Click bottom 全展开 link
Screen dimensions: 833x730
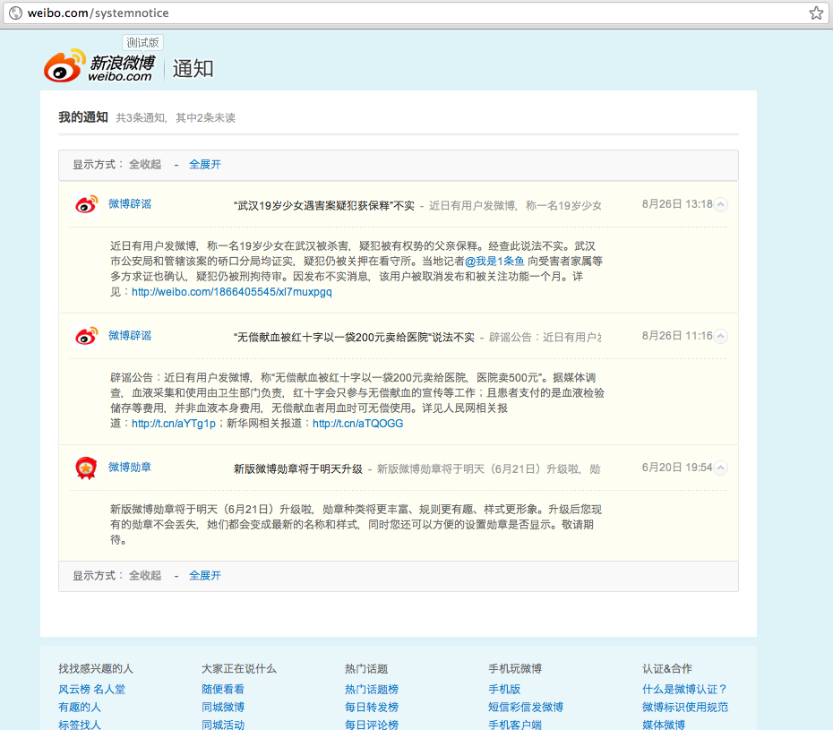click(x=205, y=576)
